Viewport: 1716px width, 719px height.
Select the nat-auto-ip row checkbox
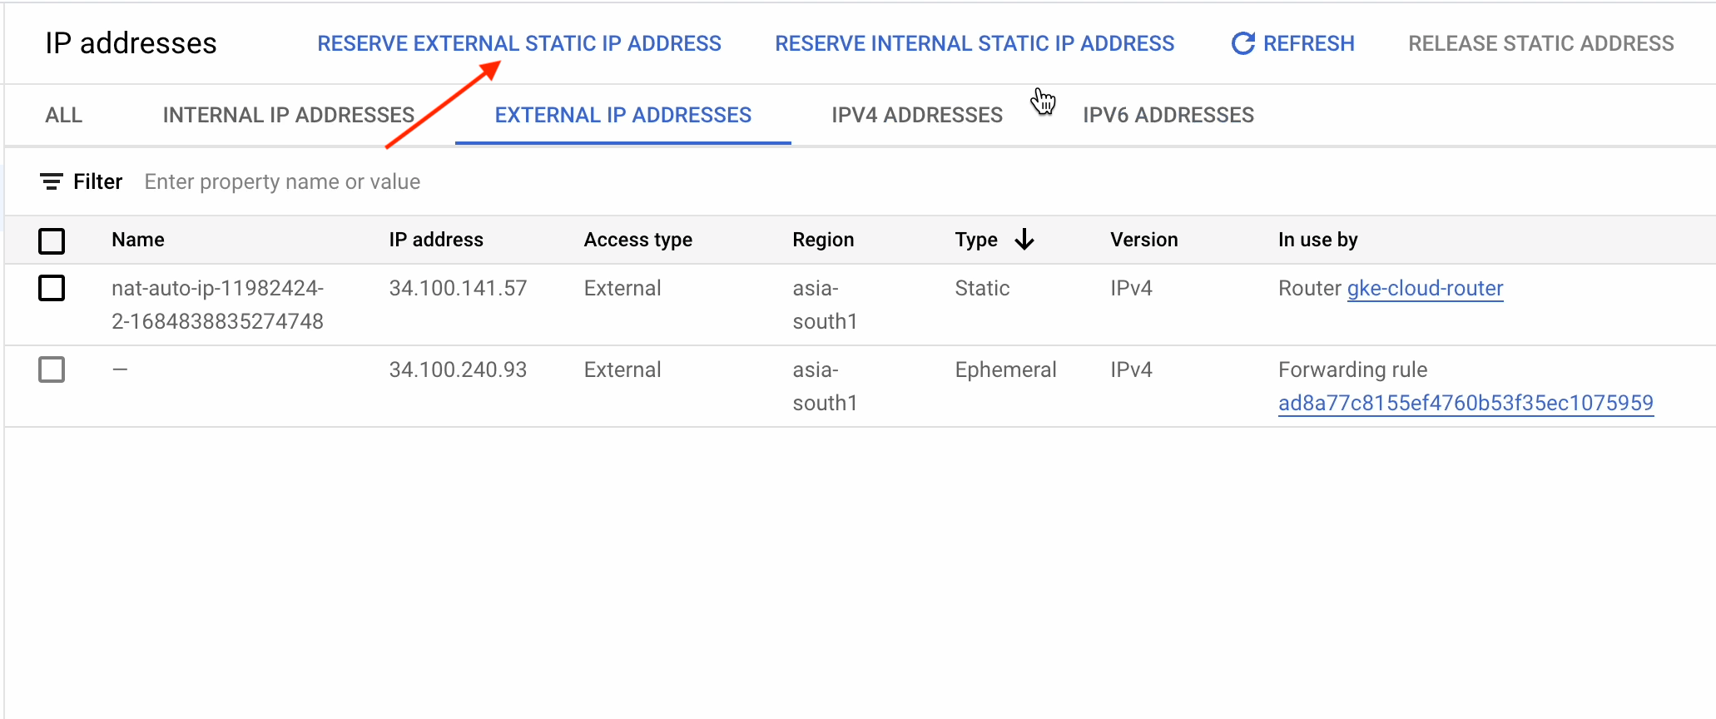[52, 289]
